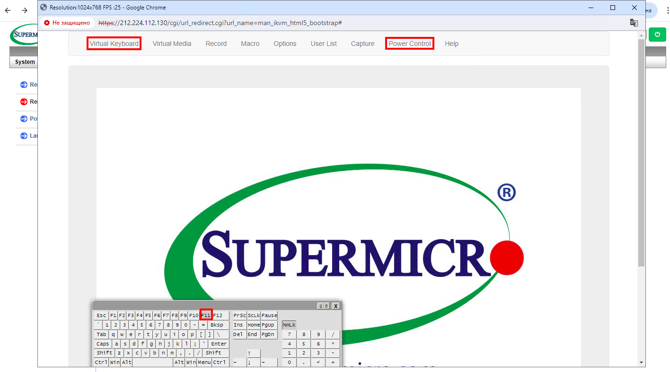Click the 'q' key on virtual keyboard
This screenshot has height=372, width=670.
(113, 335)
